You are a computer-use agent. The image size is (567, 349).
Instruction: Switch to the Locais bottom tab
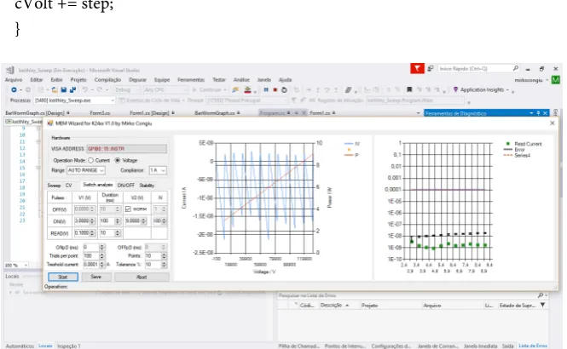45,346
